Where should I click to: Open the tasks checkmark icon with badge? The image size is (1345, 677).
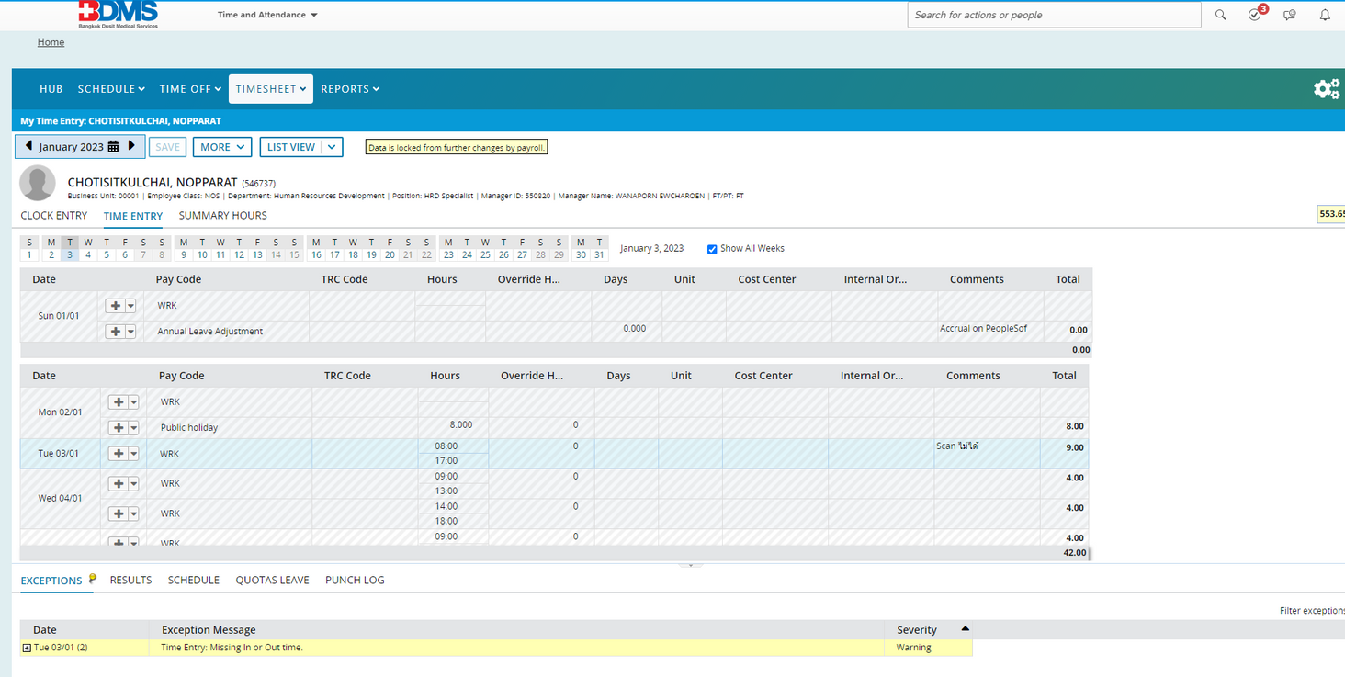[1255, 15]
